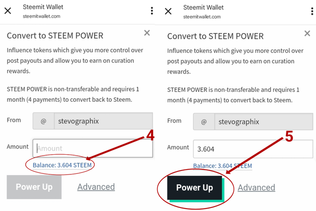Click the stevographix From field in step 5 panel
The width and height of the screenshot is (316, 211).
tap(264, 122)
